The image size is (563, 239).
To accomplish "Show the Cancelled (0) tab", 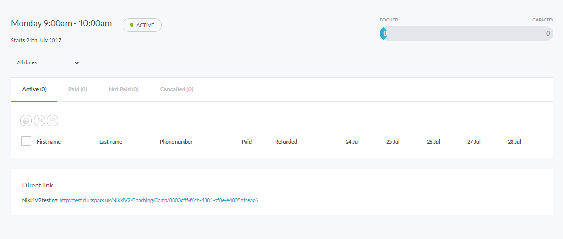I will pyautogui.click(x=176, y=89).
